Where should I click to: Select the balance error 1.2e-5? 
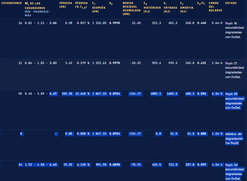[x=217, y=134]
